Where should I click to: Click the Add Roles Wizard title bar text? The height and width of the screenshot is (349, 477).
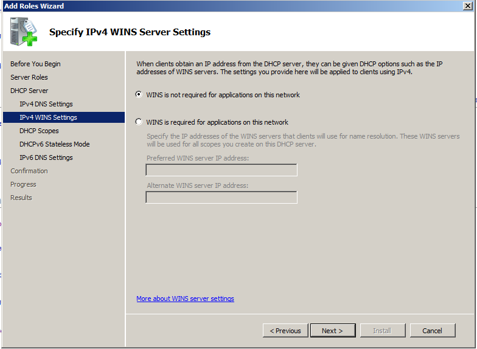pyautogui.click(x=34, y=6)
